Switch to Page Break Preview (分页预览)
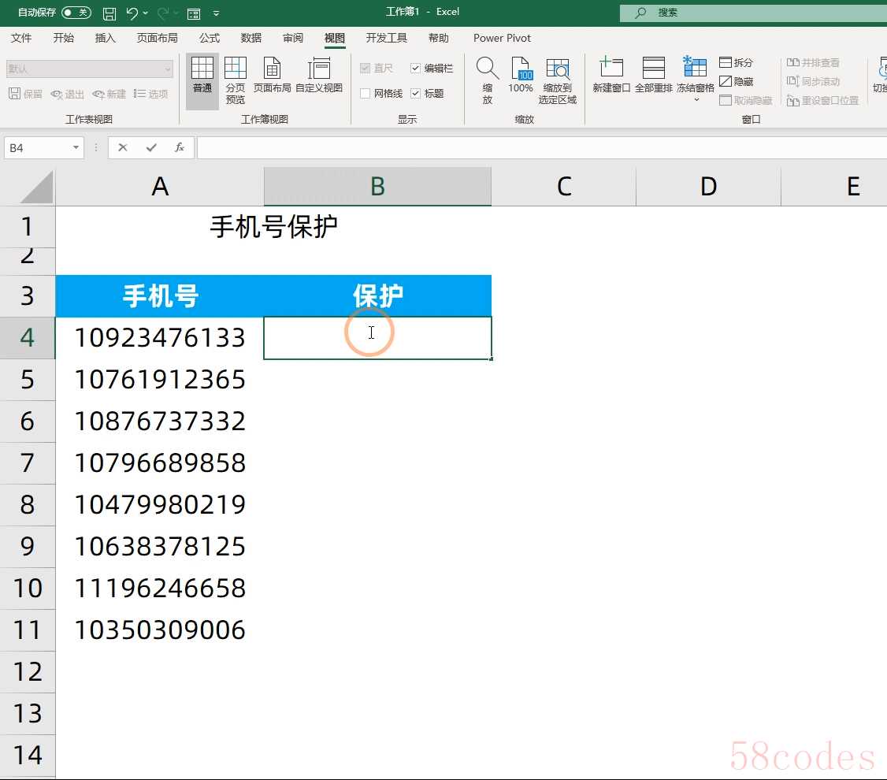887x780 pixels. click(x=236, y=80)
